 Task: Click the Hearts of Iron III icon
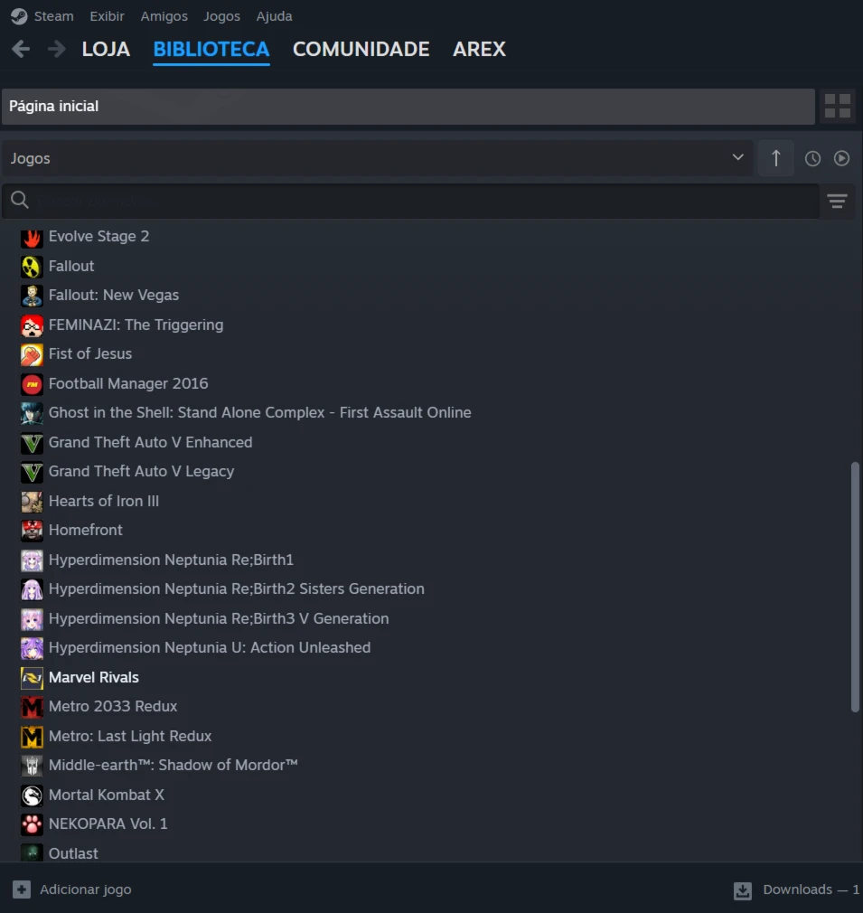click(x=32, y=502)
